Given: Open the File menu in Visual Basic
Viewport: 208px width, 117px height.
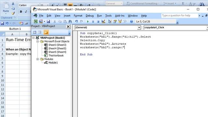Looking at the screenshot, I should [x=41, y=16].
